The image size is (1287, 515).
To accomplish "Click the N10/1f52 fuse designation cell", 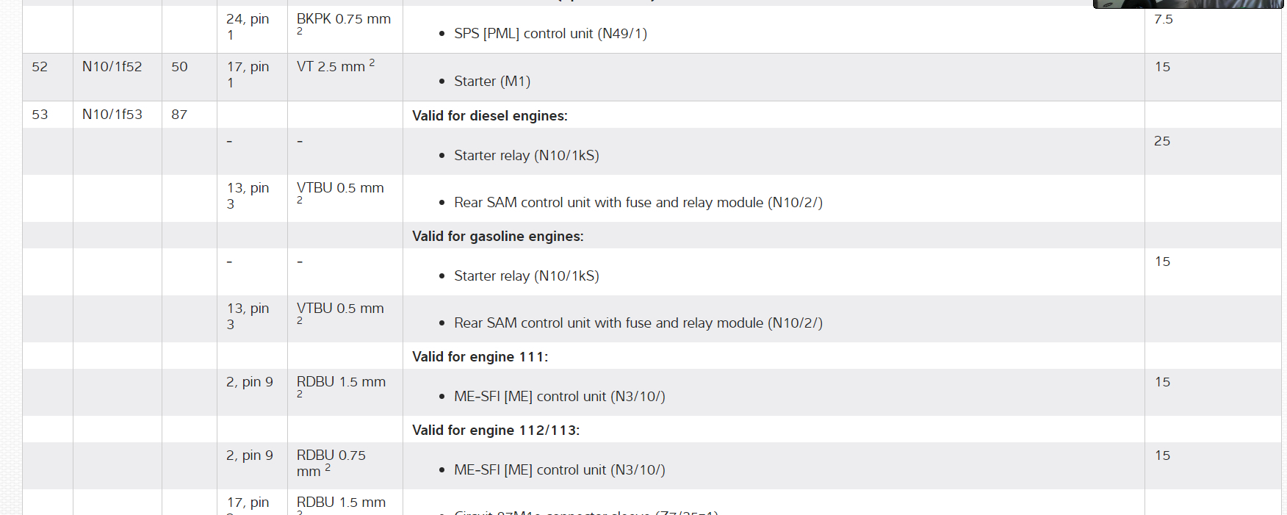I will (x=112, y=67).
